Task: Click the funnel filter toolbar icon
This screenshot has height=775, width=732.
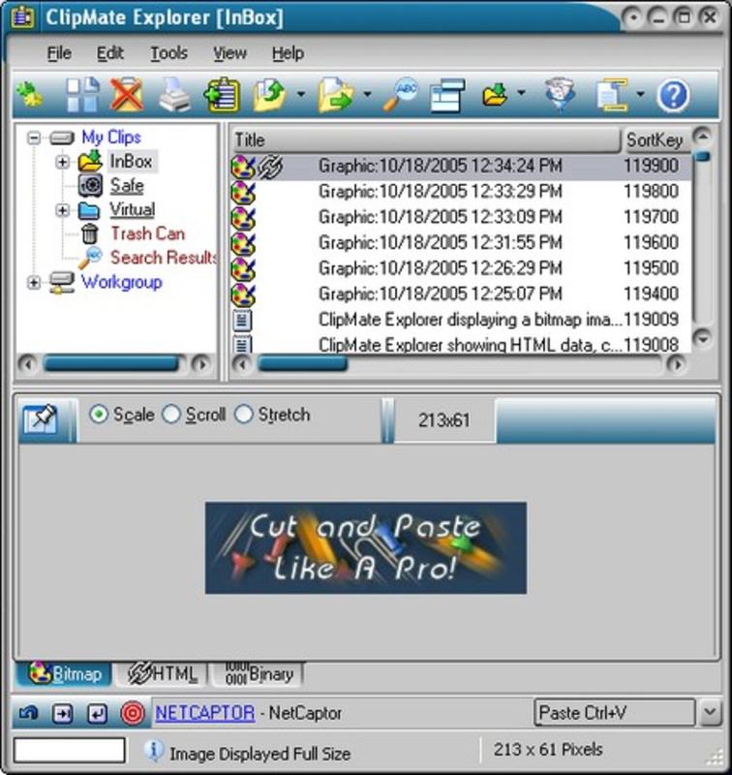Action: click(x=560, y=94)
